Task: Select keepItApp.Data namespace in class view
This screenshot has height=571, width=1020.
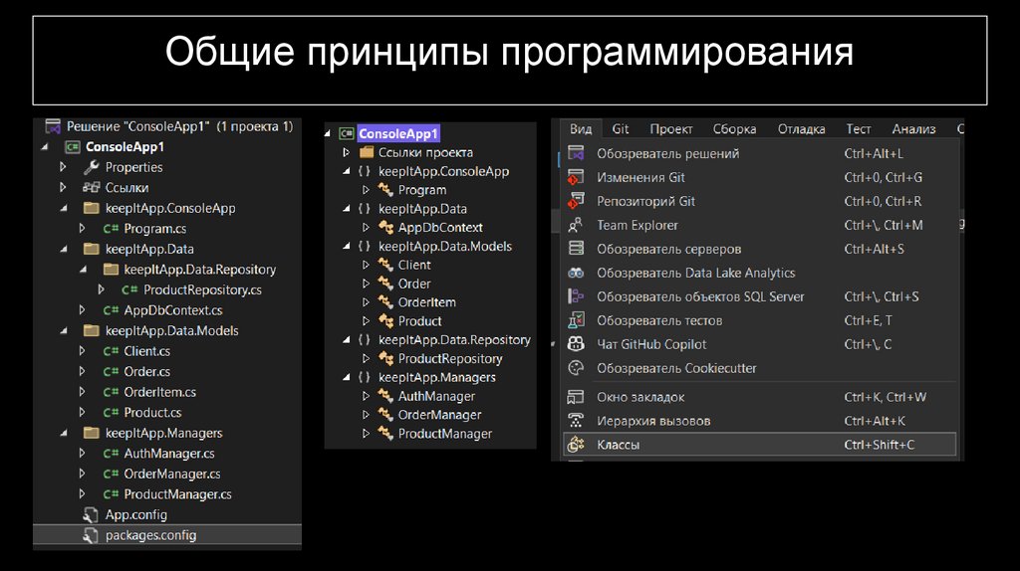Action: point(422,209)
